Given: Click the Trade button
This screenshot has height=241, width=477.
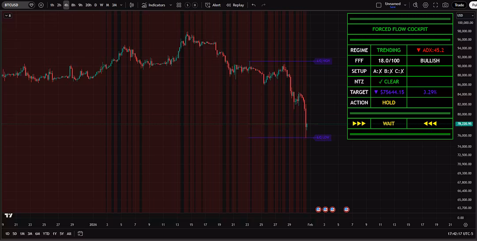Looking at the screenshot, I should 459,5.
